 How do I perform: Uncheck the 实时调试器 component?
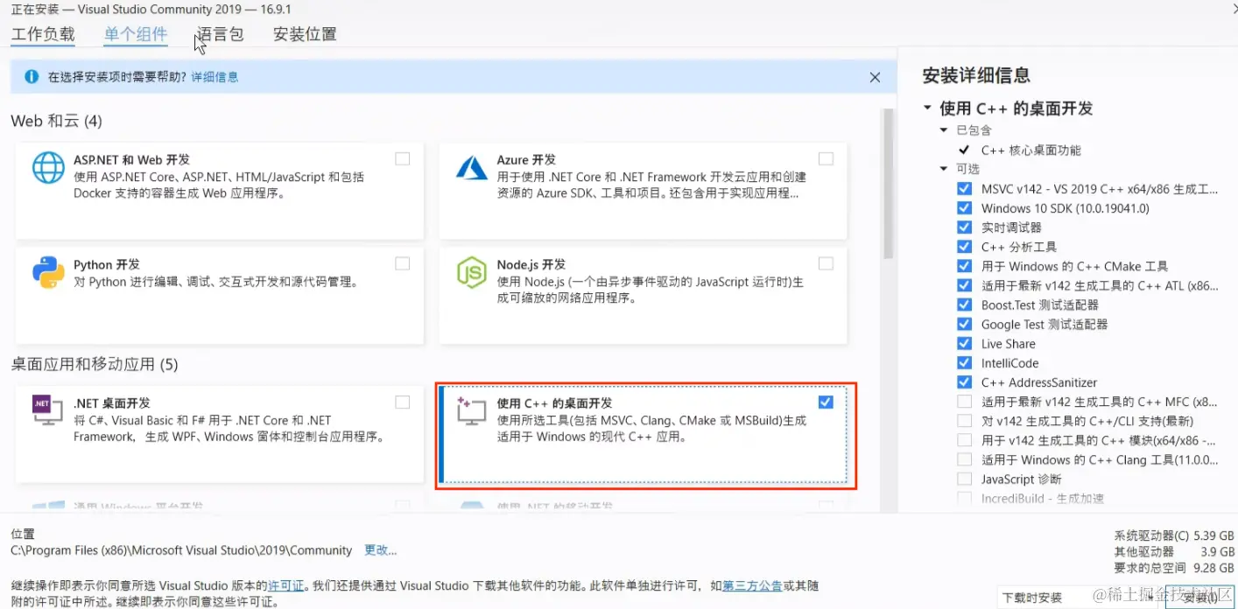pos(964,227)
